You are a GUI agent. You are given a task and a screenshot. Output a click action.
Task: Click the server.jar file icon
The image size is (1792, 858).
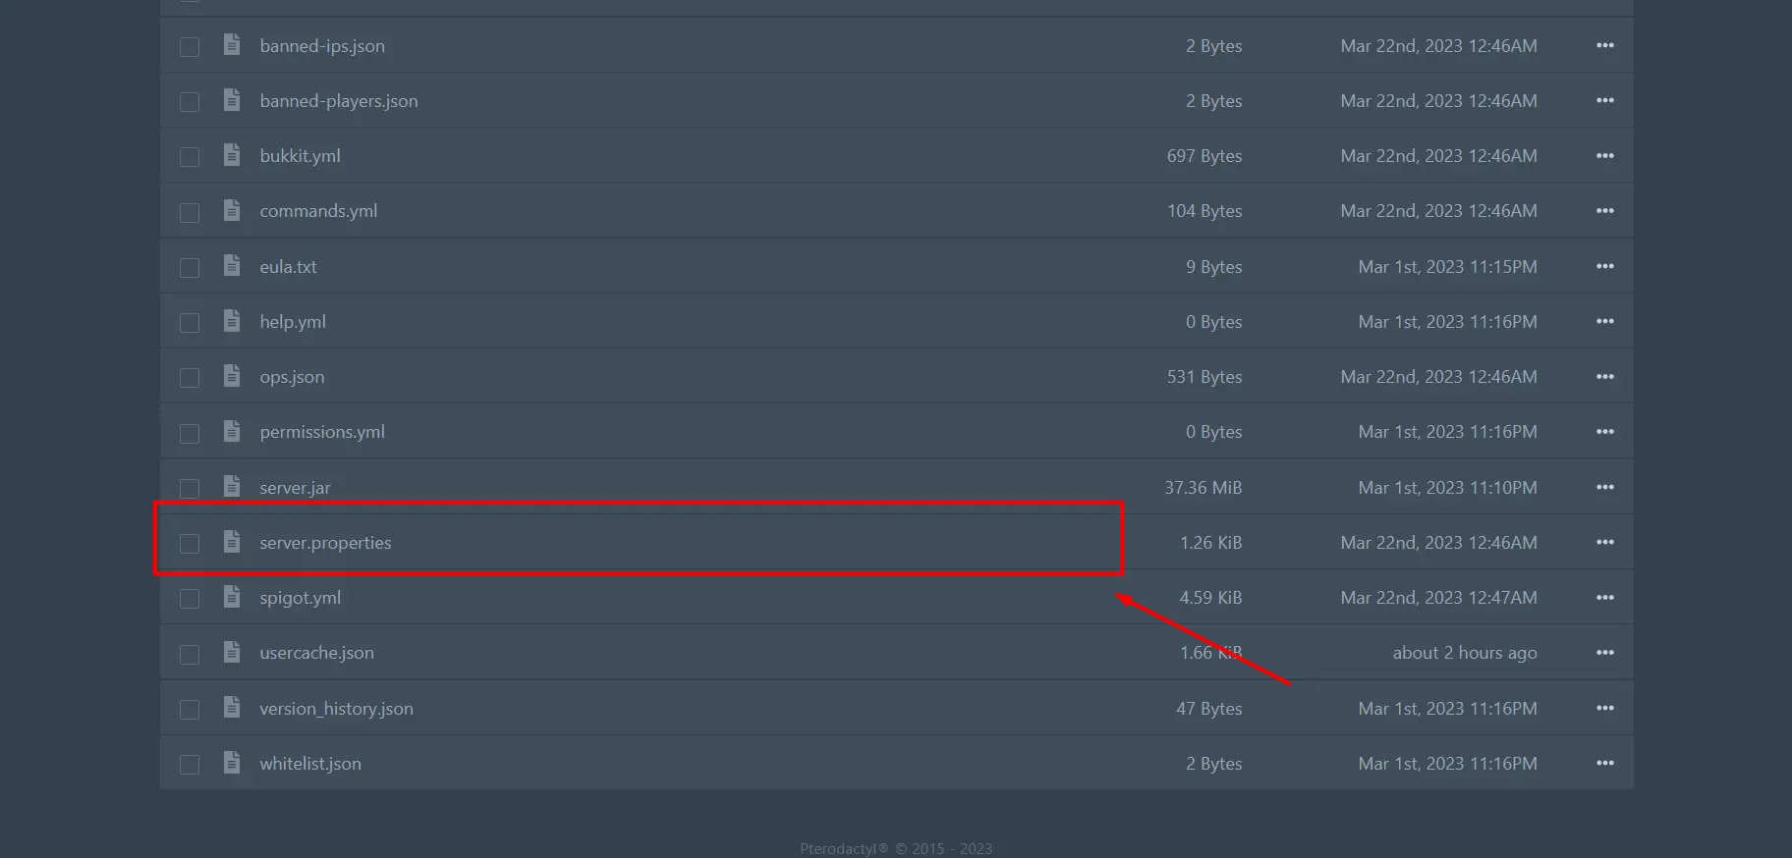[x=232, y=487]
